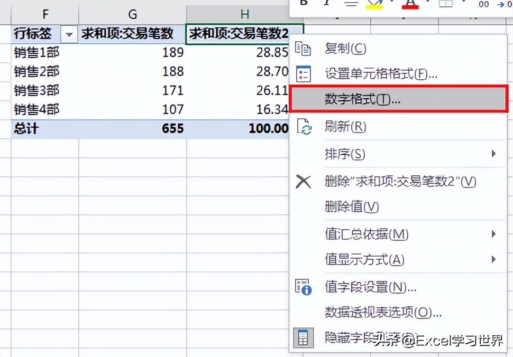Viewport: 513px width, 357px height.
Task: Click the X delete icon for 求和项:交易笔数2
Action: [x=303, y=181]
